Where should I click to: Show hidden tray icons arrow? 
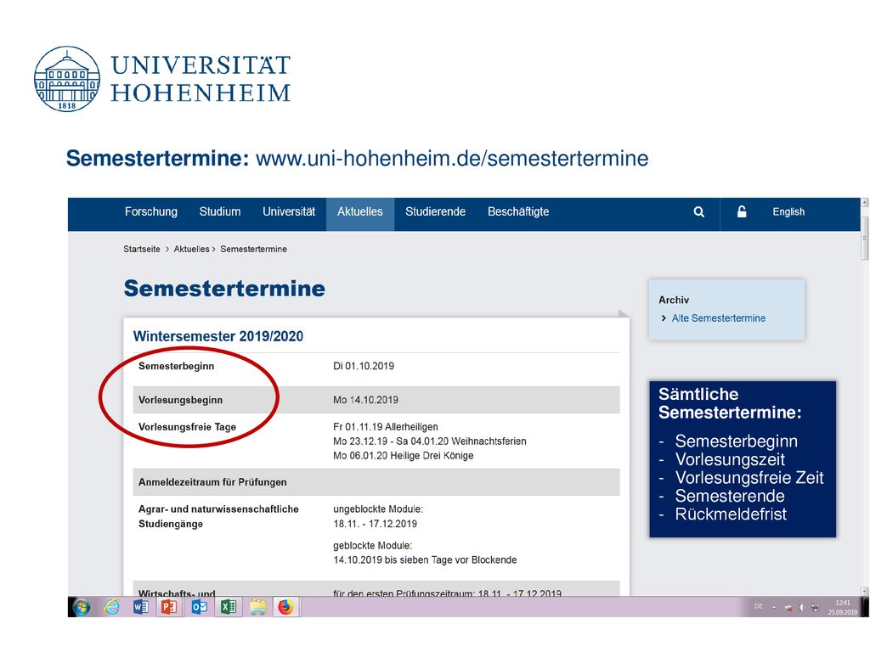tap(774, 607)
